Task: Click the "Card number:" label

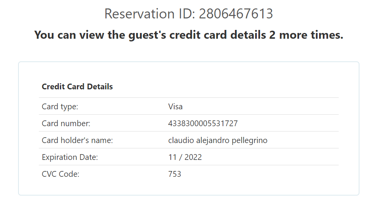Action: pos(66,123)
